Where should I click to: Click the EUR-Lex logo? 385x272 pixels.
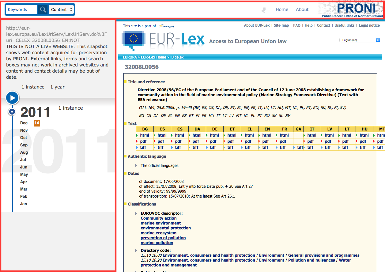coord(163,40)
